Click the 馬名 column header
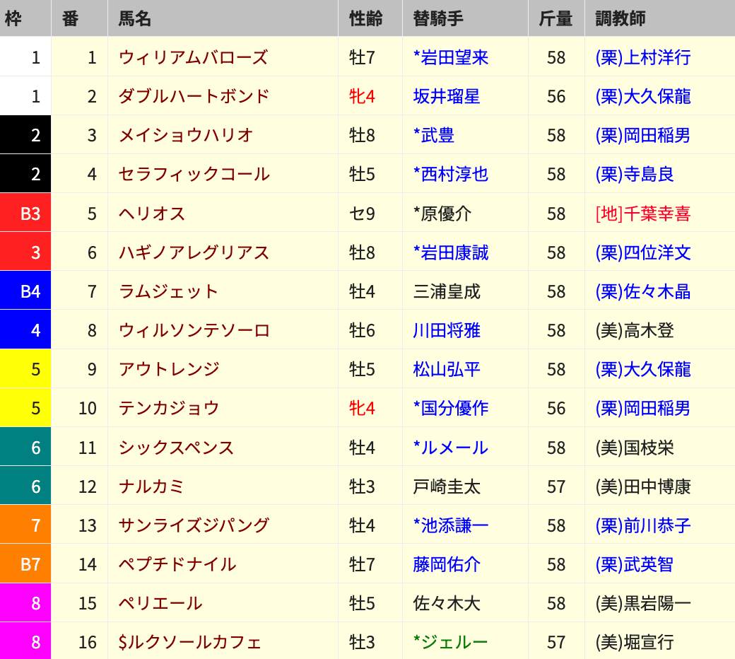 click(135, 18)
